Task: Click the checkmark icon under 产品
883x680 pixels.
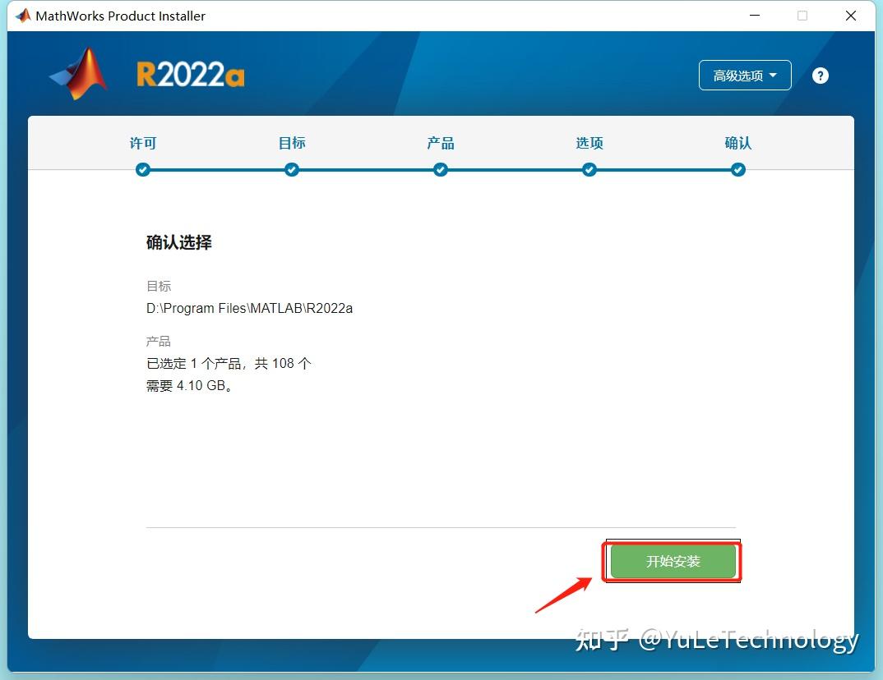Action: (x=441, y=169)
